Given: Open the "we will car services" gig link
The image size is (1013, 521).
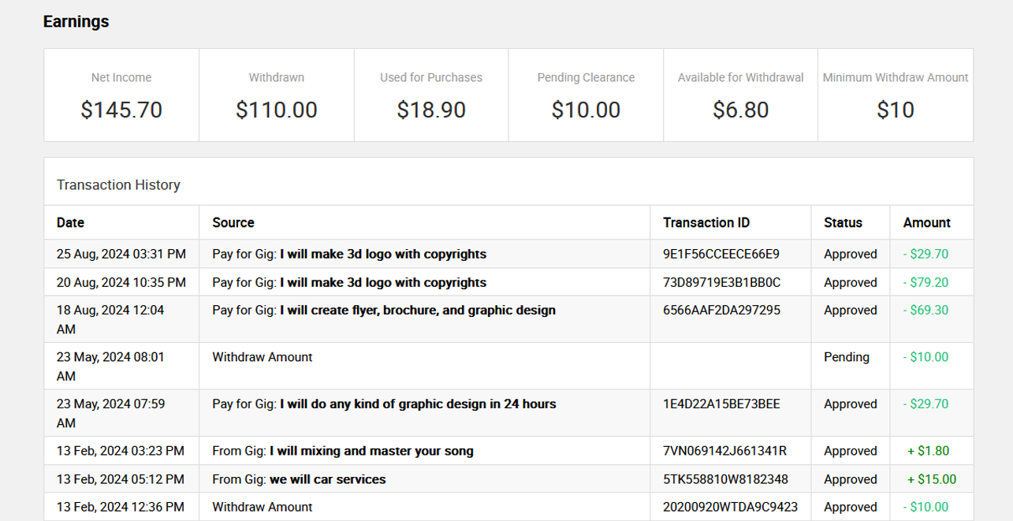Looking at the screenshot, I should point(328,479).
